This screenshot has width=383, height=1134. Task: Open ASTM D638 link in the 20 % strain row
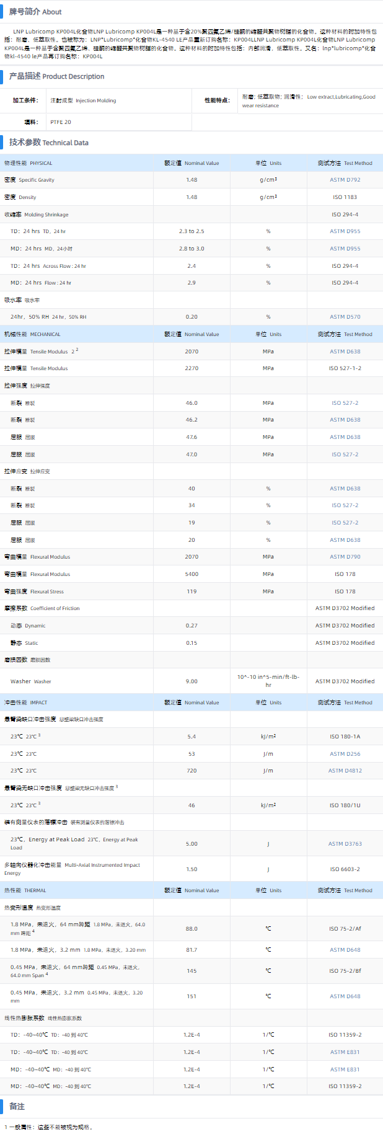pos(345,540)
